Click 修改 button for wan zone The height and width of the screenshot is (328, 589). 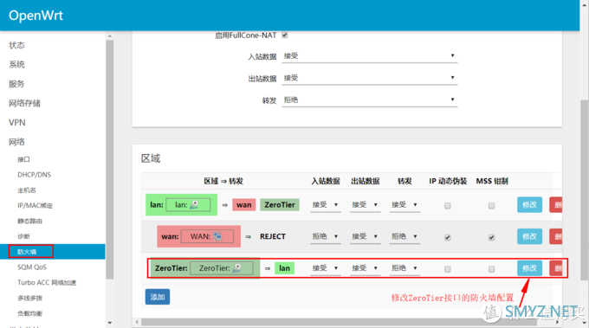point(529,236)
